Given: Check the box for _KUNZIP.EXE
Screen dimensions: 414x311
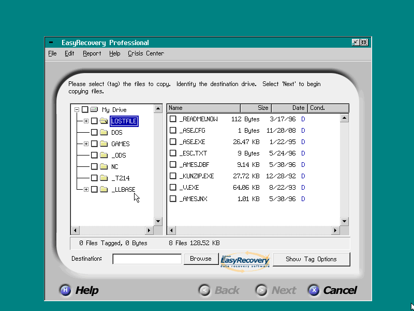Looking at the screenshot, I should 173,176.
